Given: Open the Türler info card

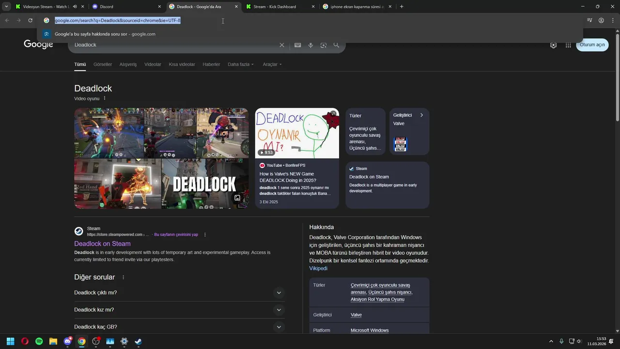Looking at the screenshot, I should (365, 131).
